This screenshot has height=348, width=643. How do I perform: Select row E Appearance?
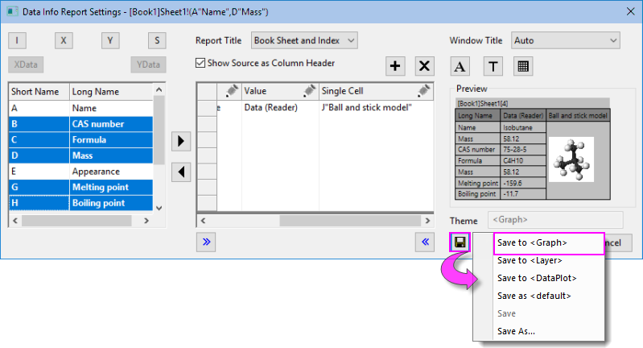pyautogui.click(x=80, y=172)
